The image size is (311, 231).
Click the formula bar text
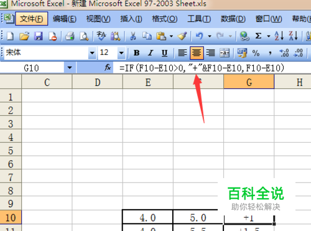pyautogui.click(x=202, y=68)
